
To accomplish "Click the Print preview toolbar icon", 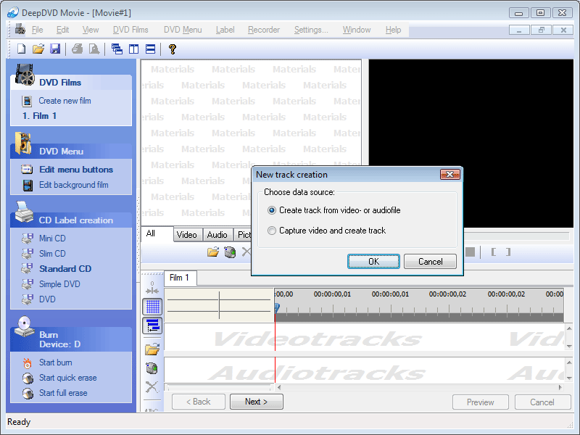I will [94, 49].
